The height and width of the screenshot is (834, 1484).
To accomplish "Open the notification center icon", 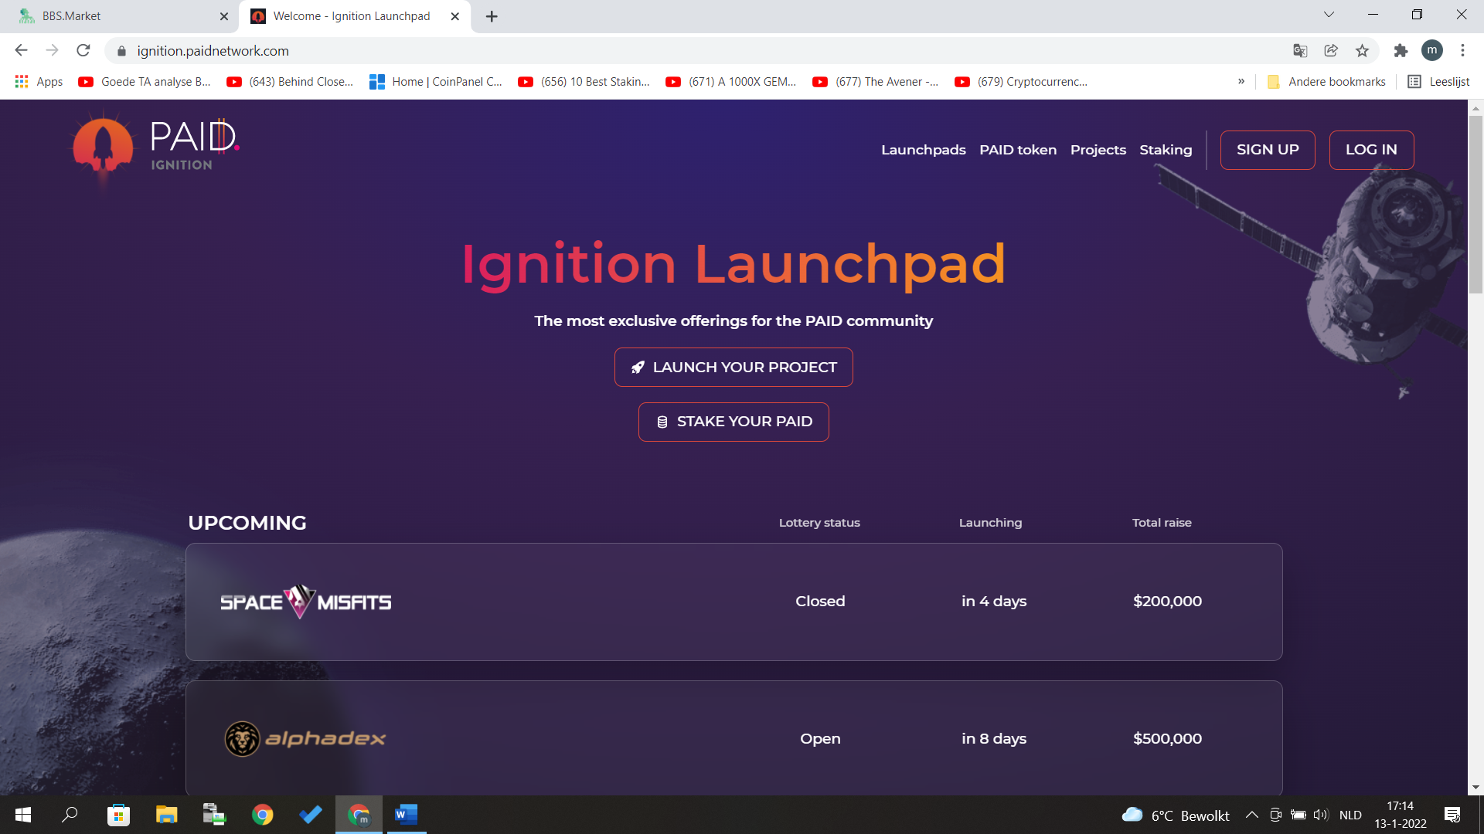I will pos(1452,815).
